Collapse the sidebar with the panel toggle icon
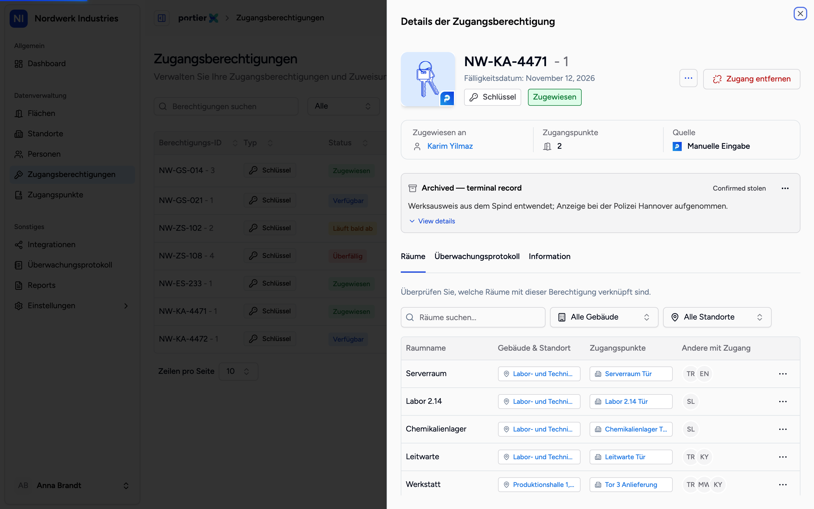This screenshot has height=509, width=814. tap(161, 18)
